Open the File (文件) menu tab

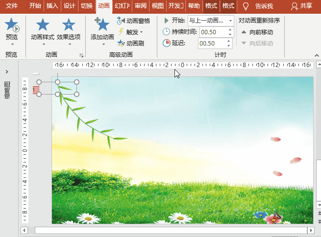11,6
